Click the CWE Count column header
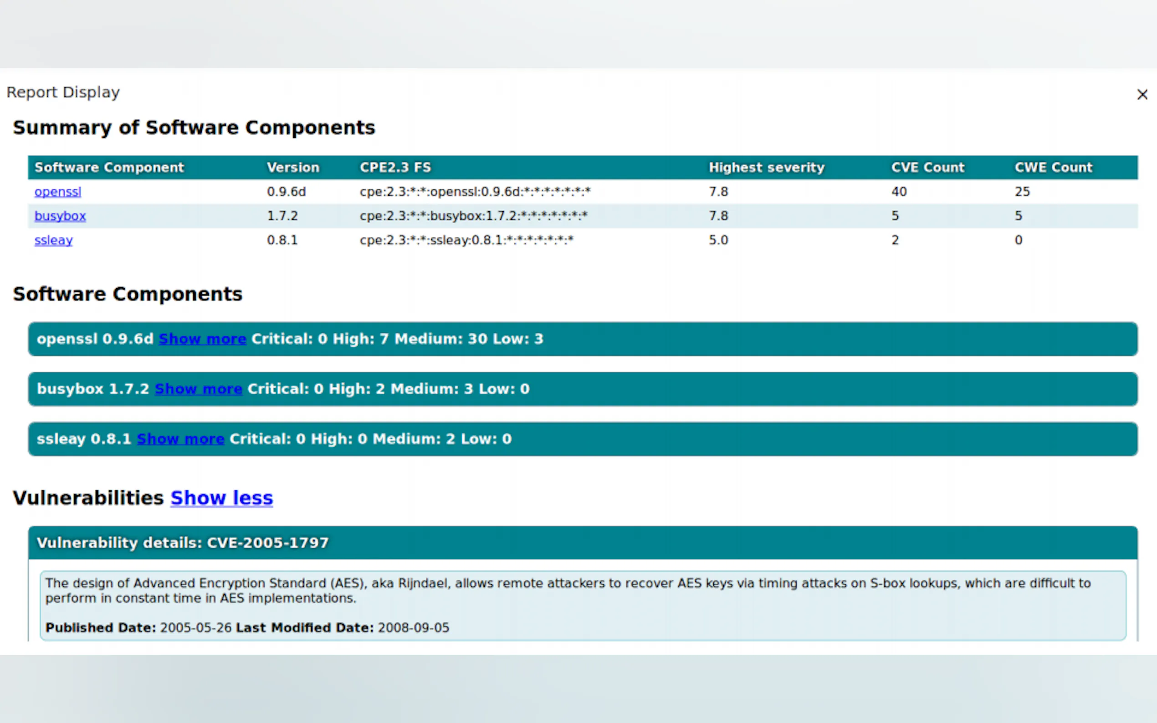1157x723 pixels. click(1054, 168)
